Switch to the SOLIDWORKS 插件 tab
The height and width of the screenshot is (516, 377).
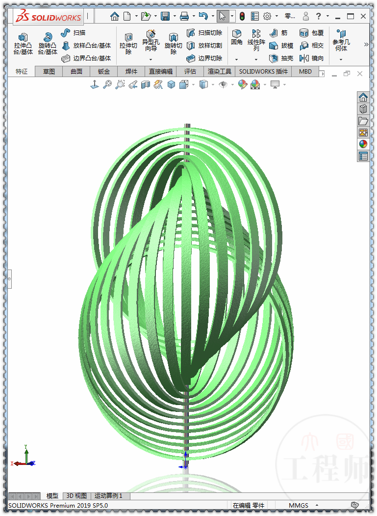(x=264, y=72)
